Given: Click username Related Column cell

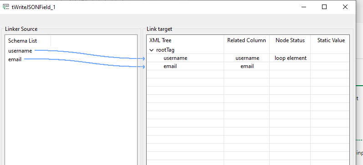Looking at the screenshot, I should pyautogui.click(x=246, y=58).
